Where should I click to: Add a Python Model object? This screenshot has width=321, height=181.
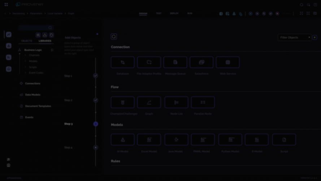pos(230,140)
